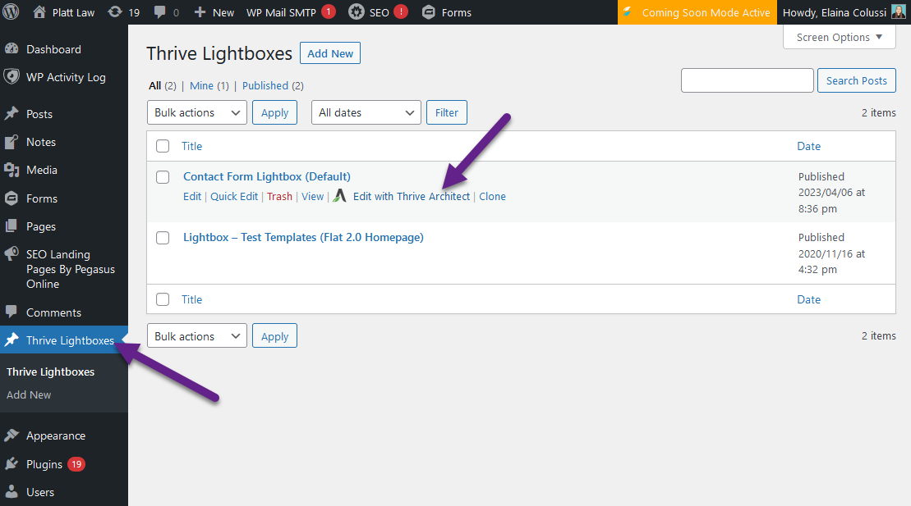Click the plus New icon
The width and height of the screenshot is (911, 506).
coord(200,12)
